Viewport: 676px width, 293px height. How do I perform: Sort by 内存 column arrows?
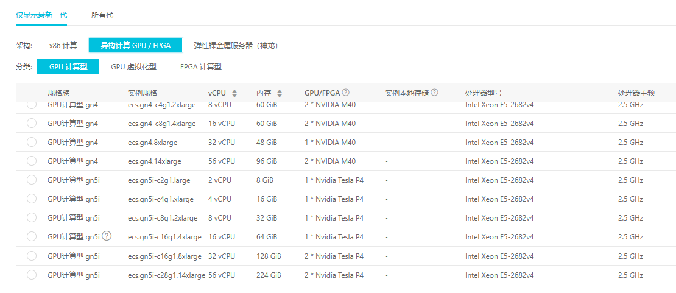(x=280, y=93)
